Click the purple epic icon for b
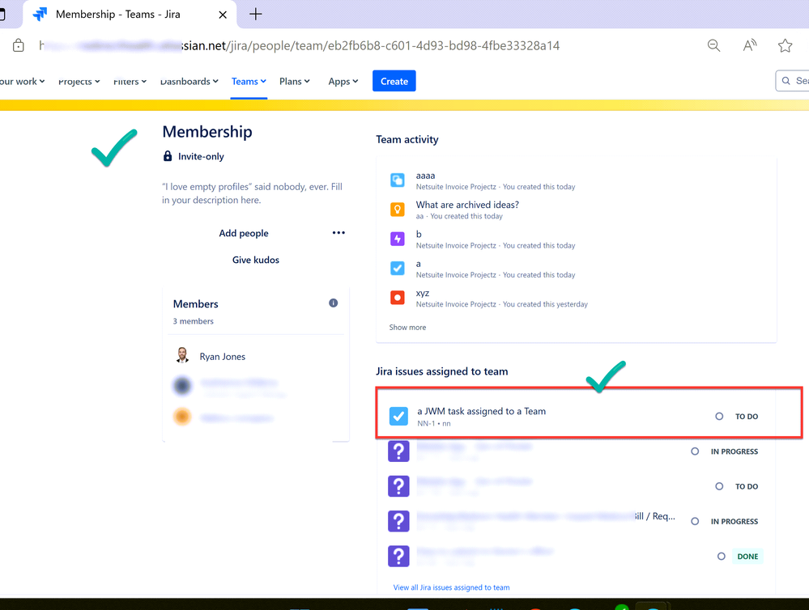This screenshot has width=809, height=610. tap(398, 239)
